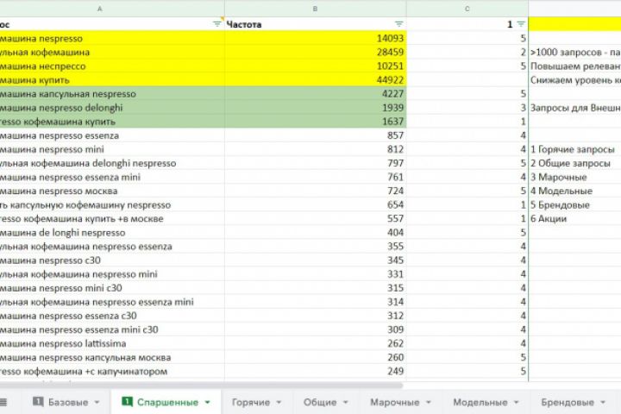The image size is (621, 414).
Task: Select the Спаршенные sheet tab
Action: pyautogui.click(x=167, y=402)
